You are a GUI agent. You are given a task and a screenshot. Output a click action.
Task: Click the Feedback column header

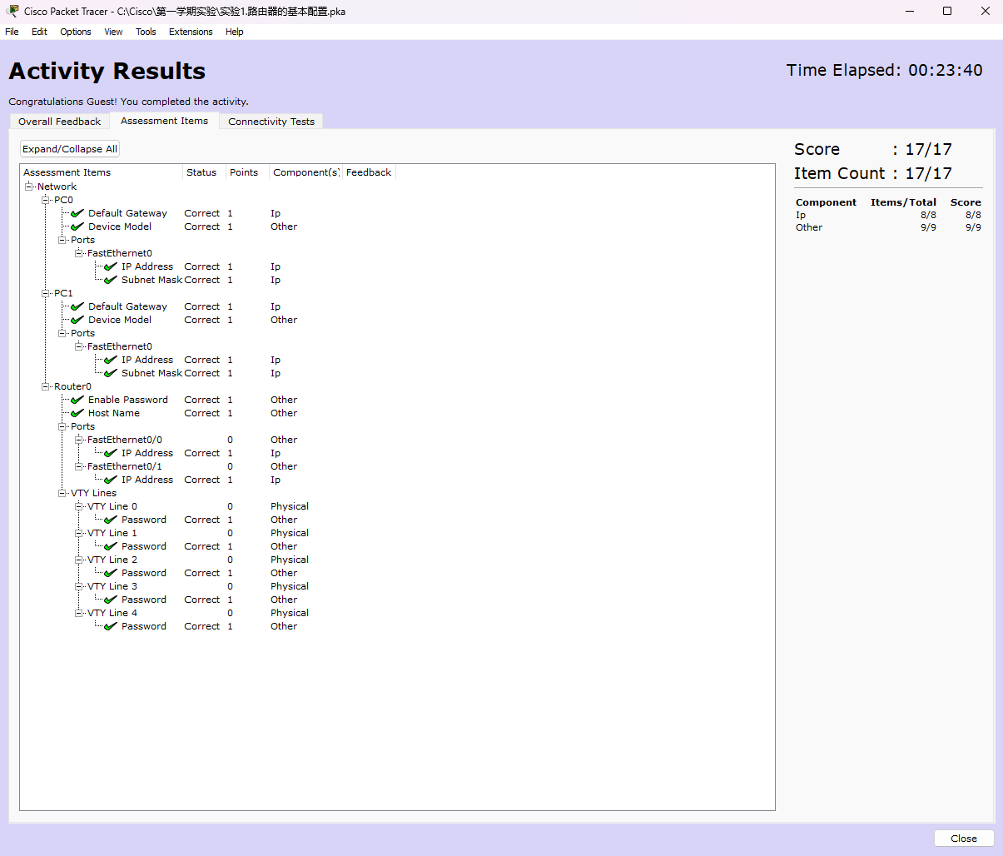coord(369,172)
